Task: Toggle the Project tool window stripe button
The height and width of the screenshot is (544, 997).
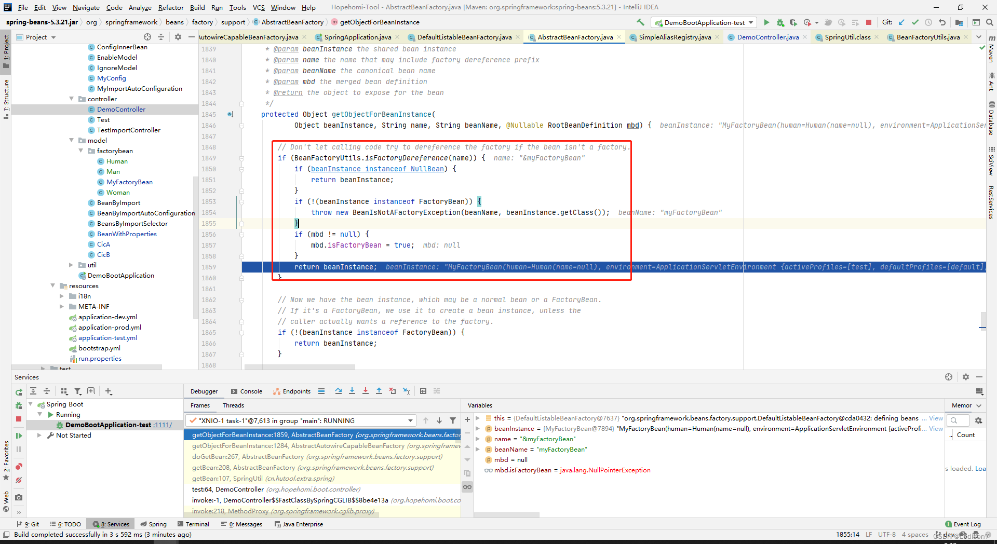Action: (x=6, y=51)
